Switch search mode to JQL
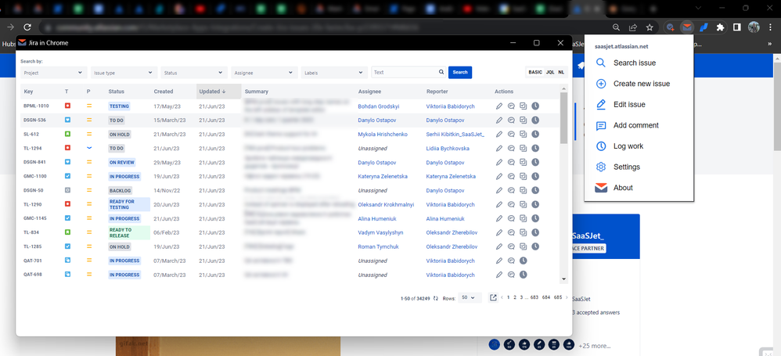The width and height of the screenshot is (781, 356). [x=550, y=72]
